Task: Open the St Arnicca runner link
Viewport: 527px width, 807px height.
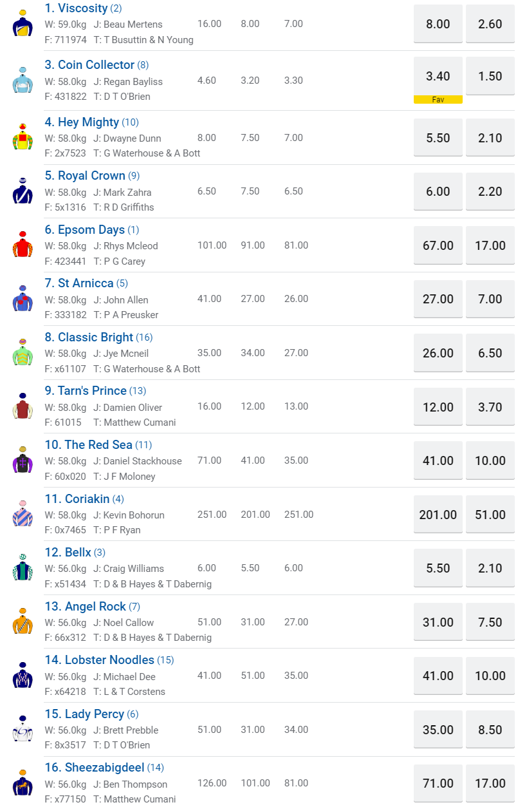Action: 86,283
